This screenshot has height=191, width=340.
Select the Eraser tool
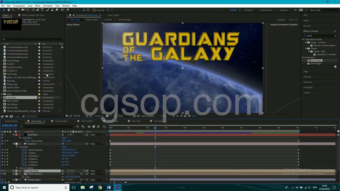[x=57, y=10]
